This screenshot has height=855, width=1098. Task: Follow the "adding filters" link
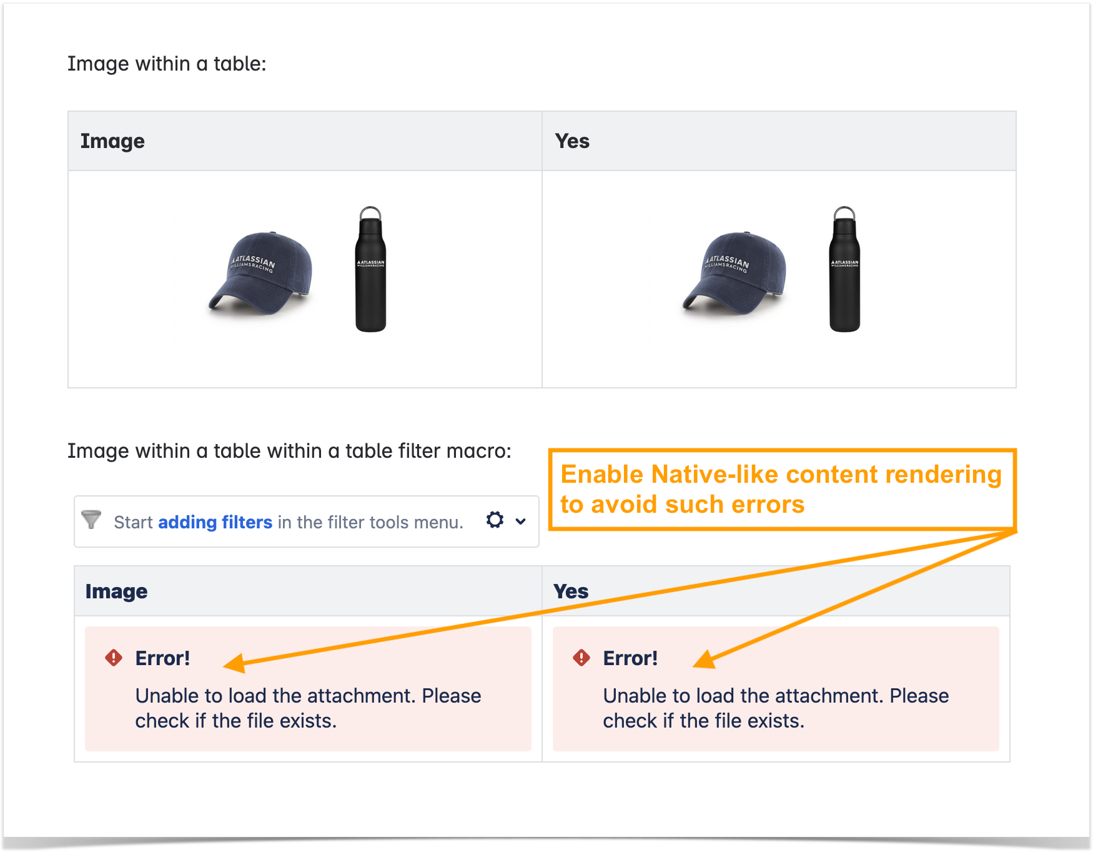point(215,522)
